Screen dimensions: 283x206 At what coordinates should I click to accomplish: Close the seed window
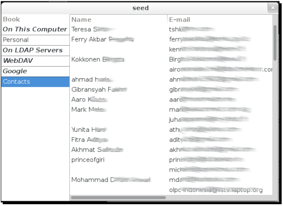(x=273, y=8)
